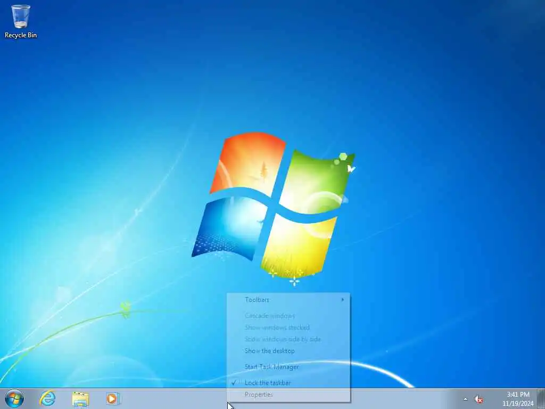
Task: Click the muted volume tray icon
Action: tap(478, 399)
